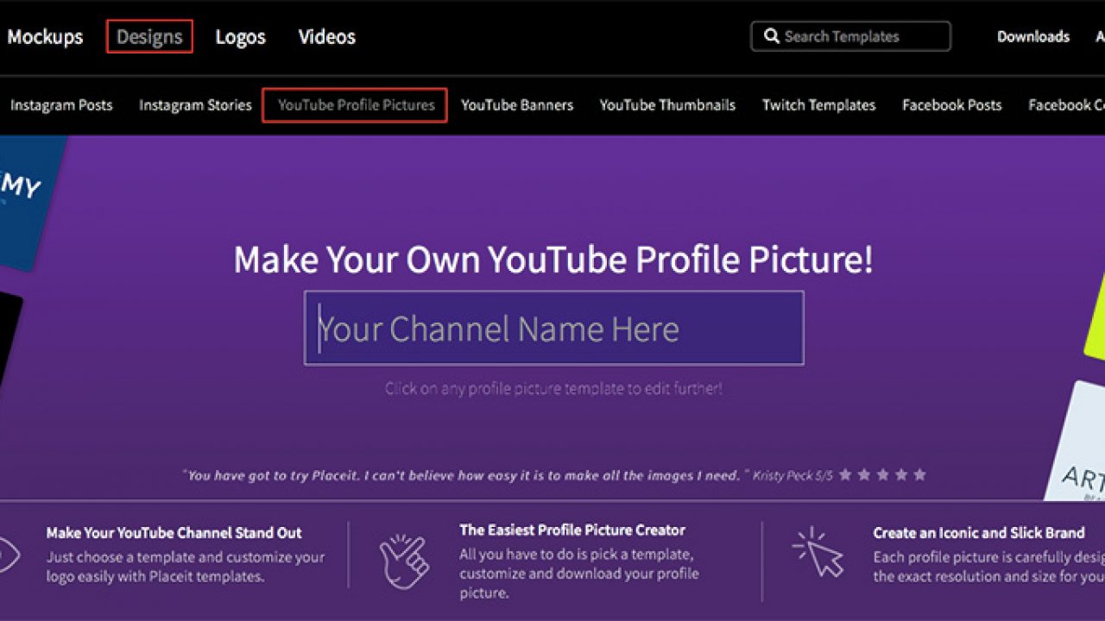Open the Logos menu
Viewport: 1105px width, 621px height.
(x=241, y=37)
